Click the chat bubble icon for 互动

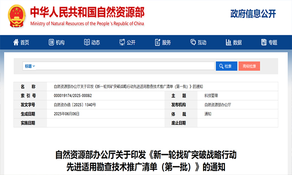pos(193,42)
